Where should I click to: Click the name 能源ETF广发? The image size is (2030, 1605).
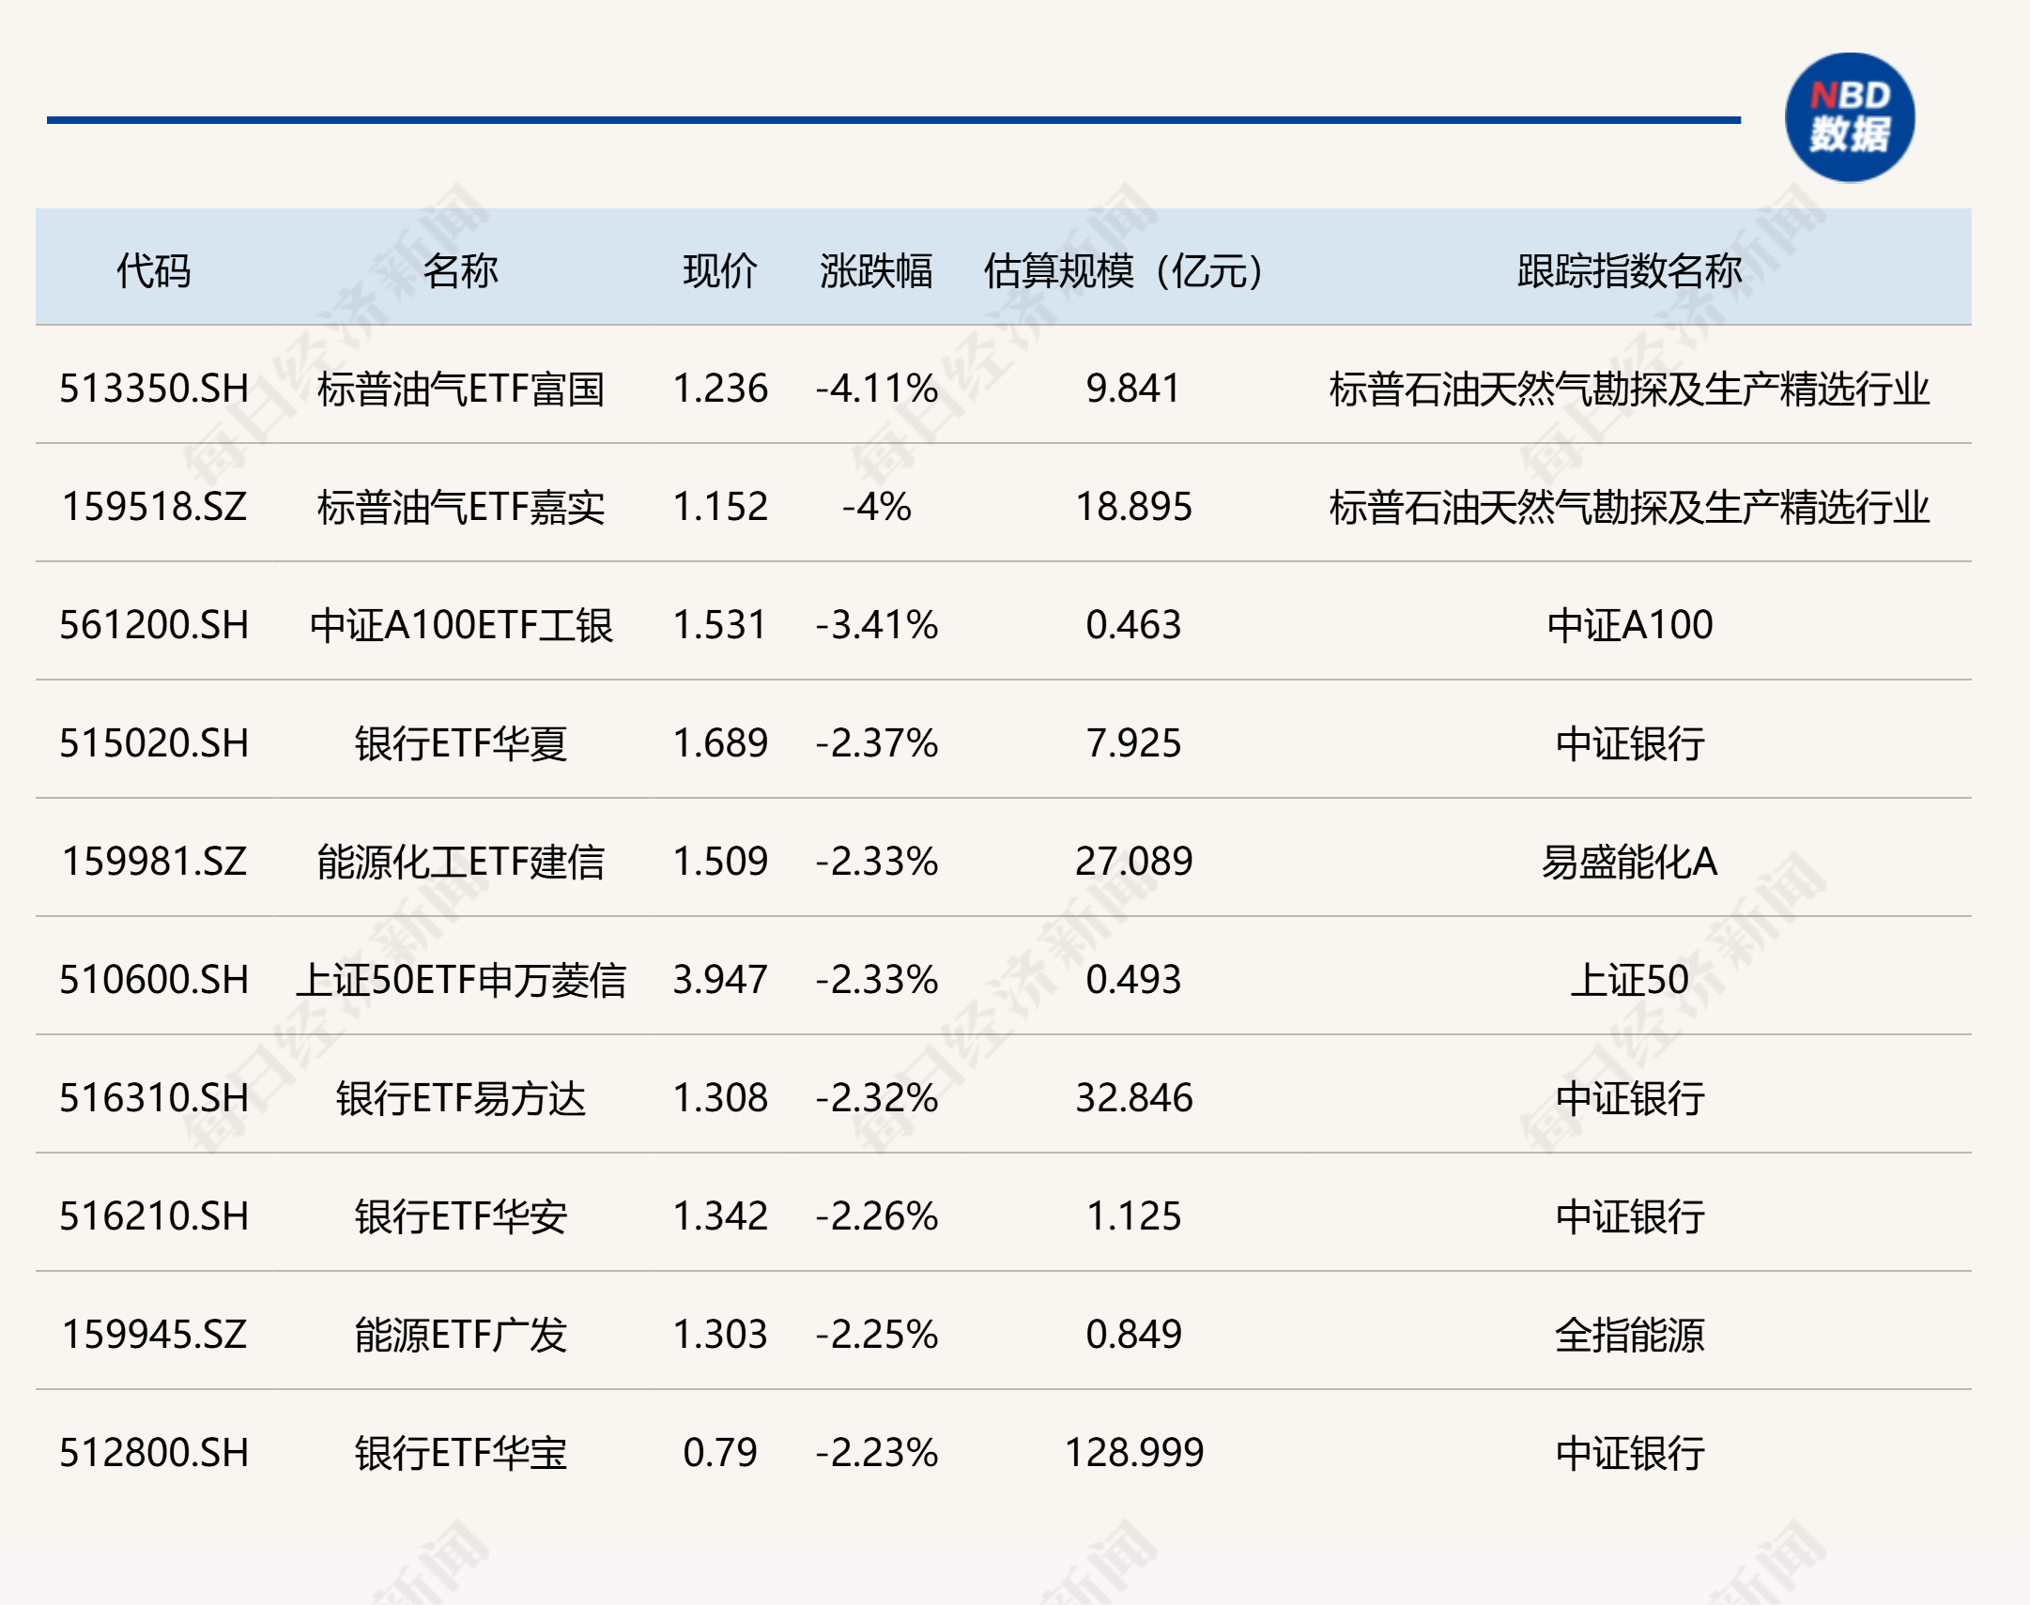point(460,1337)
